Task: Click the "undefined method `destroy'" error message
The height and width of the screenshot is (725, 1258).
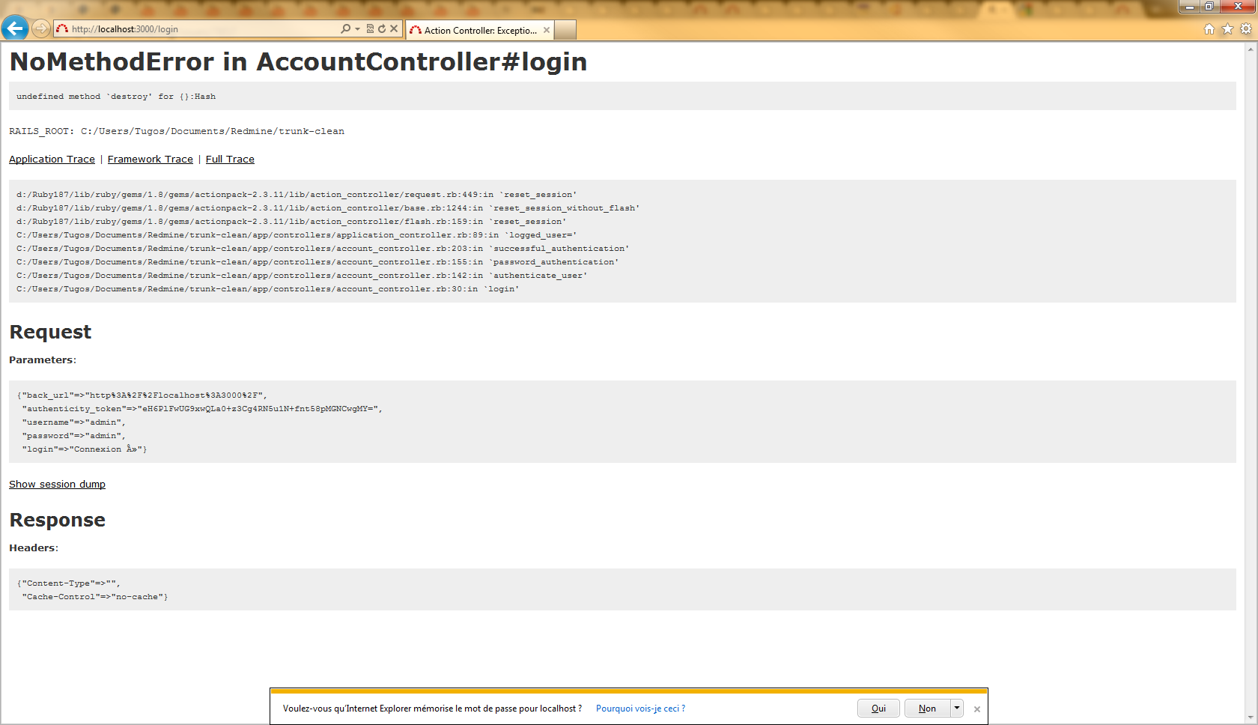Action: 116,97
